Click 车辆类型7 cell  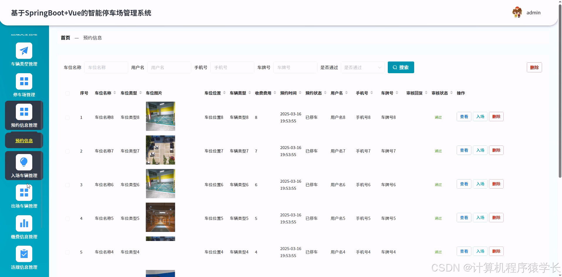(239, 151)
